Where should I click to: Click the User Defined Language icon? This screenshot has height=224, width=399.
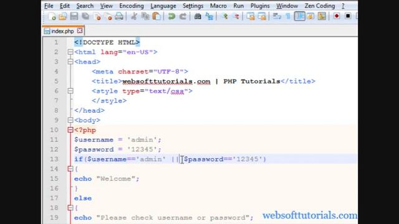coord(310,17)
